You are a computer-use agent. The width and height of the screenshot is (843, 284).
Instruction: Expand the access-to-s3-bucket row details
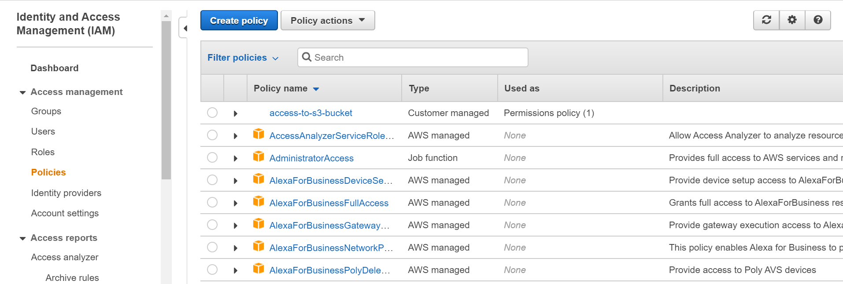(236, 113)
